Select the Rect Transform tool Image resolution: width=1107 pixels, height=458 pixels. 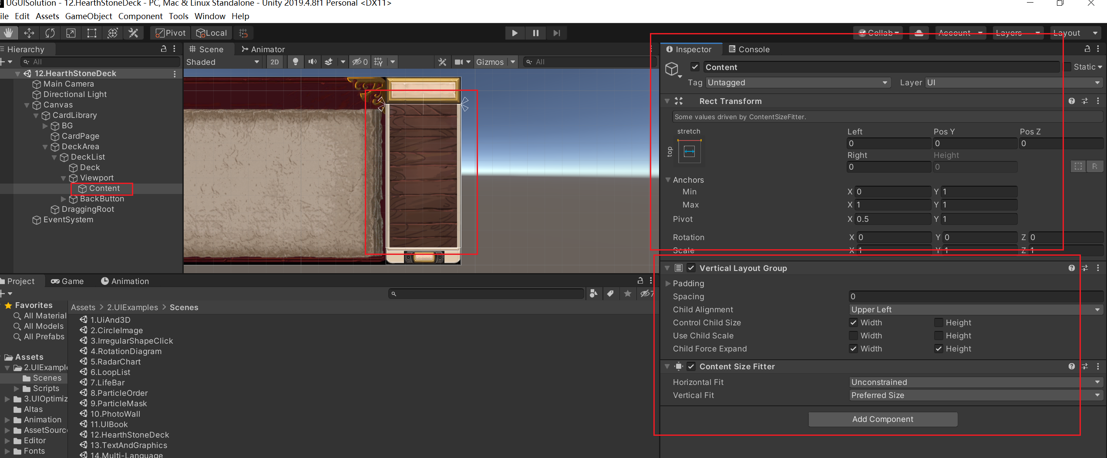(x=92, y=33)
